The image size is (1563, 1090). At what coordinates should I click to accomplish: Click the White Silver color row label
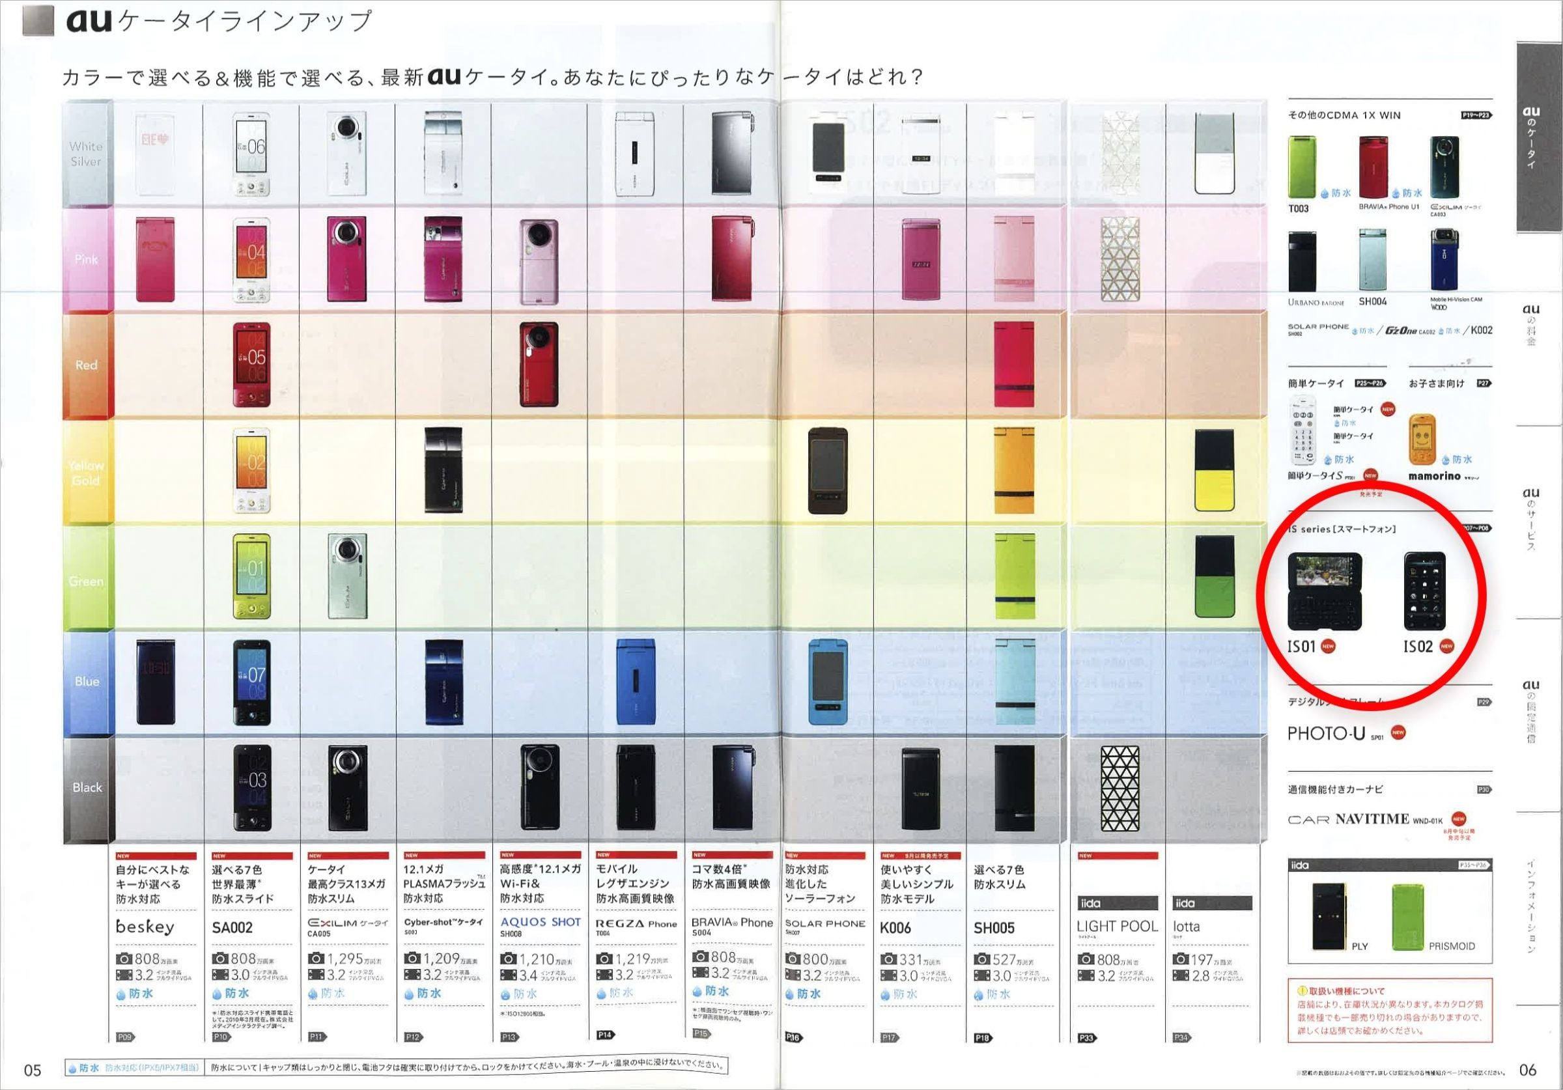(x=87, y=154)
